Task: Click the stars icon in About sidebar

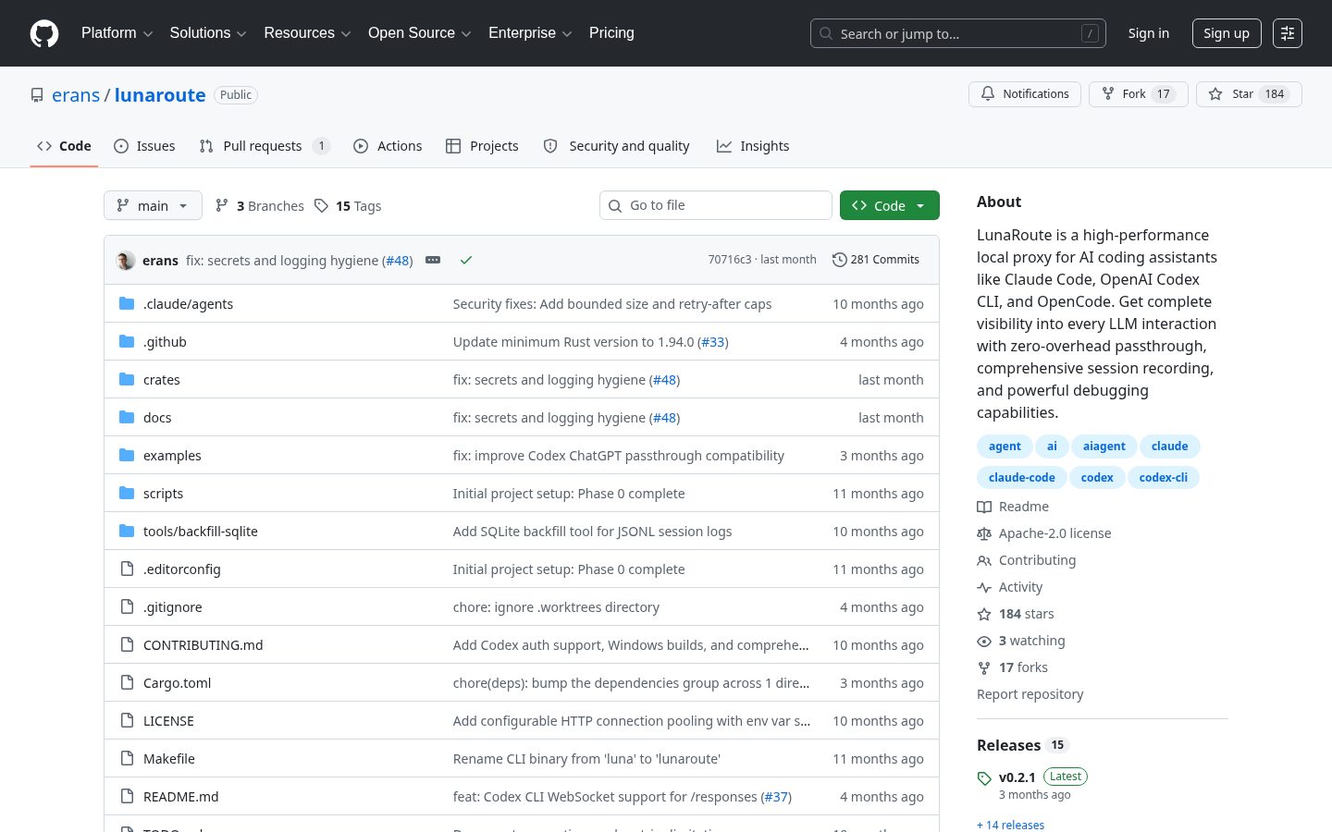Action: (984, 614)
